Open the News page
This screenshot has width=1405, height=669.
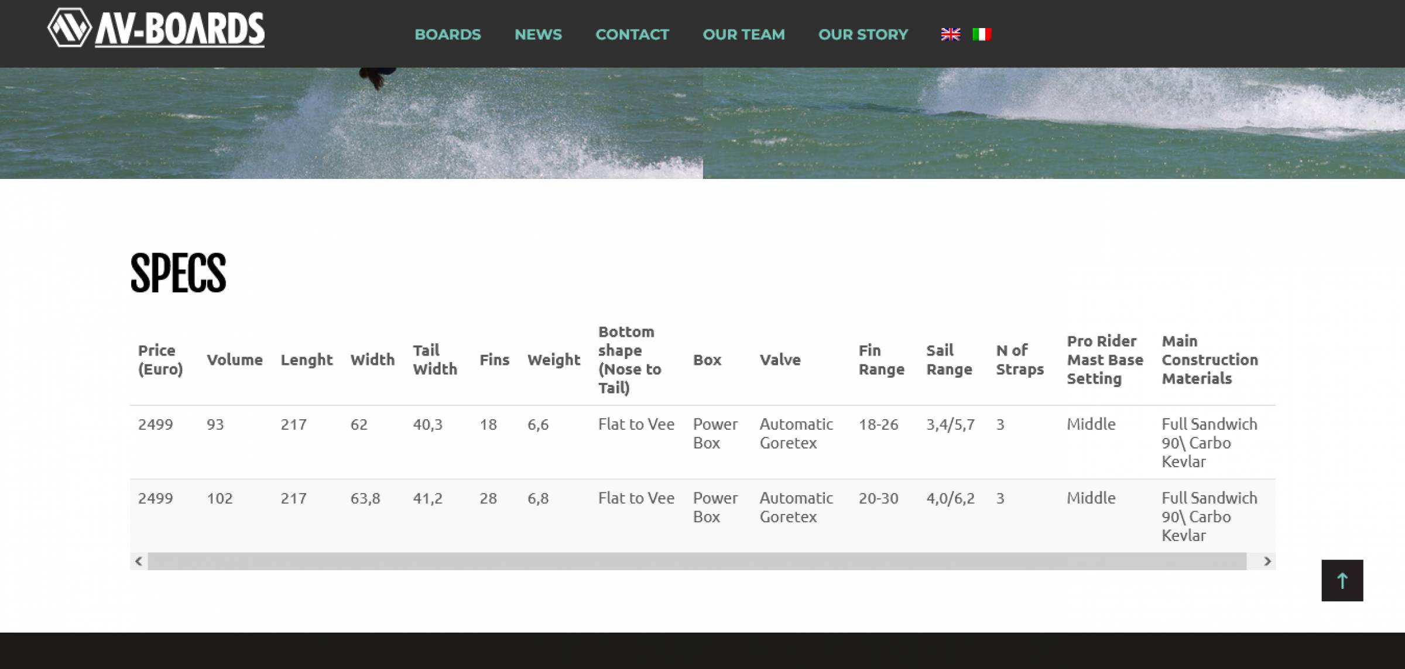537,35
